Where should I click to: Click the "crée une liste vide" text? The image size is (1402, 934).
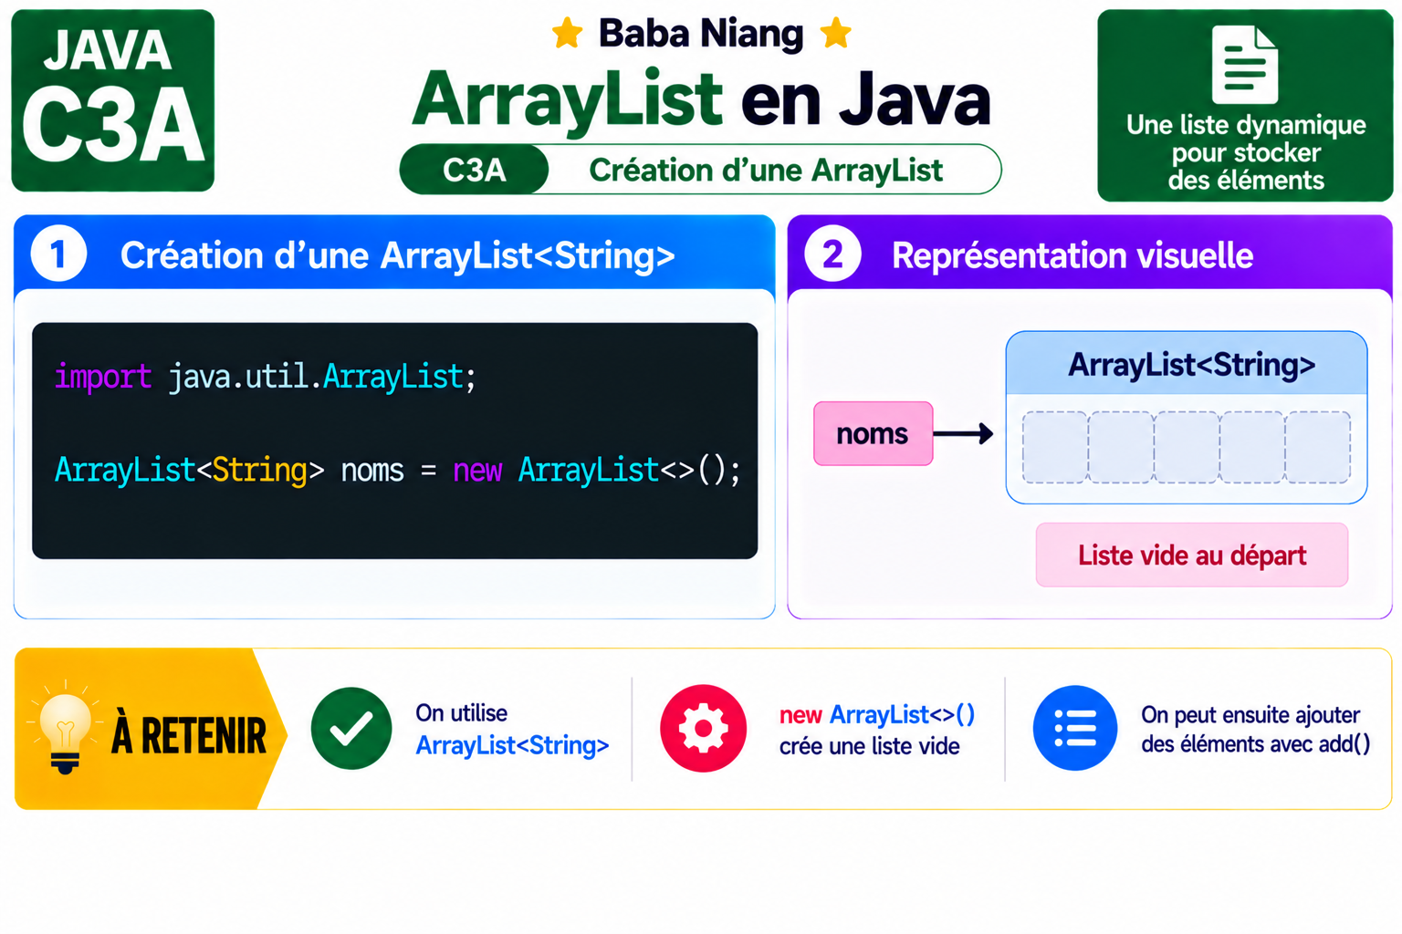click(x=869, y=746)
